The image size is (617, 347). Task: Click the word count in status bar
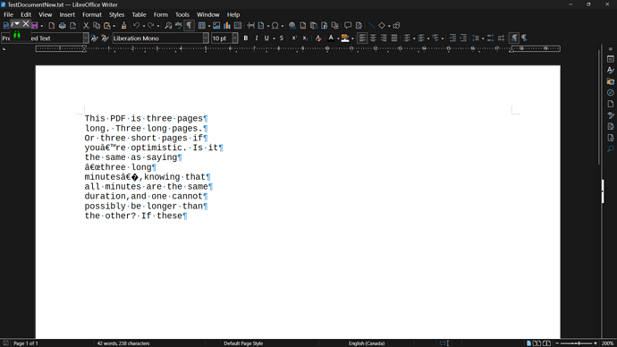(123, 343)
